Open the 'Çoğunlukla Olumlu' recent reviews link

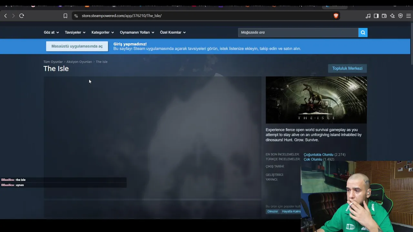pyautogui.click(x=318, y=155)
